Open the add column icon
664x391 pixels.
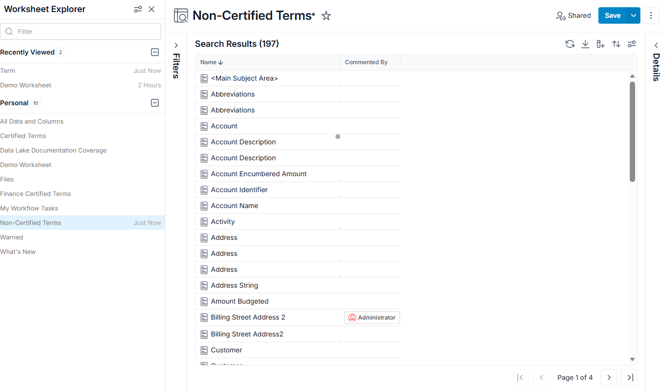[601, 44]
